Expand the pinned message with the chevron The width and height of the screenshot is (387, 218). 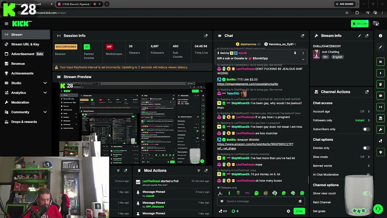pyautogui.click(x=303, y=59)
